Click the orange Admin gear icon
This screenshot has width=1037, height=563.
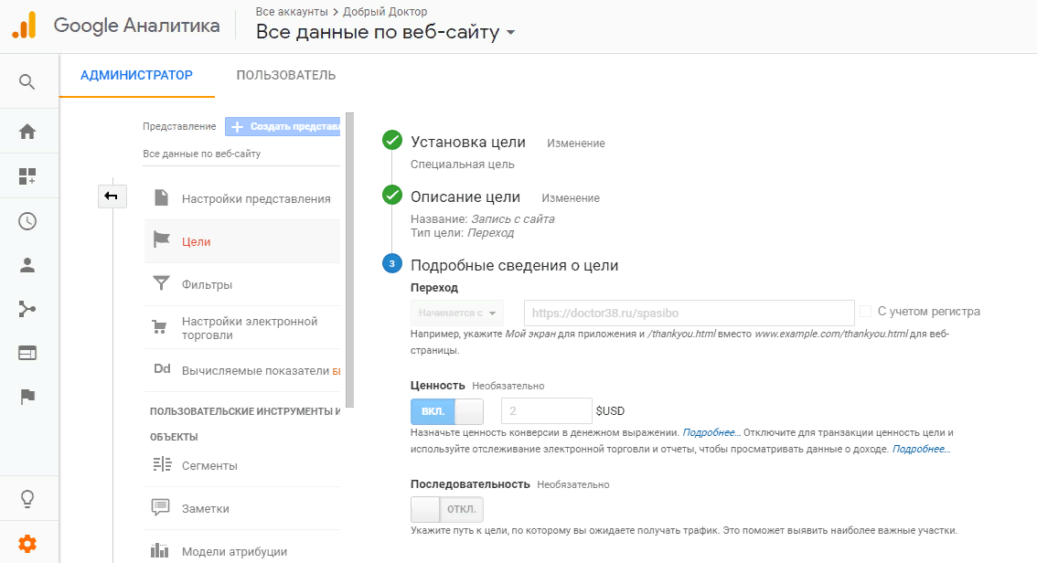[27, 544]
